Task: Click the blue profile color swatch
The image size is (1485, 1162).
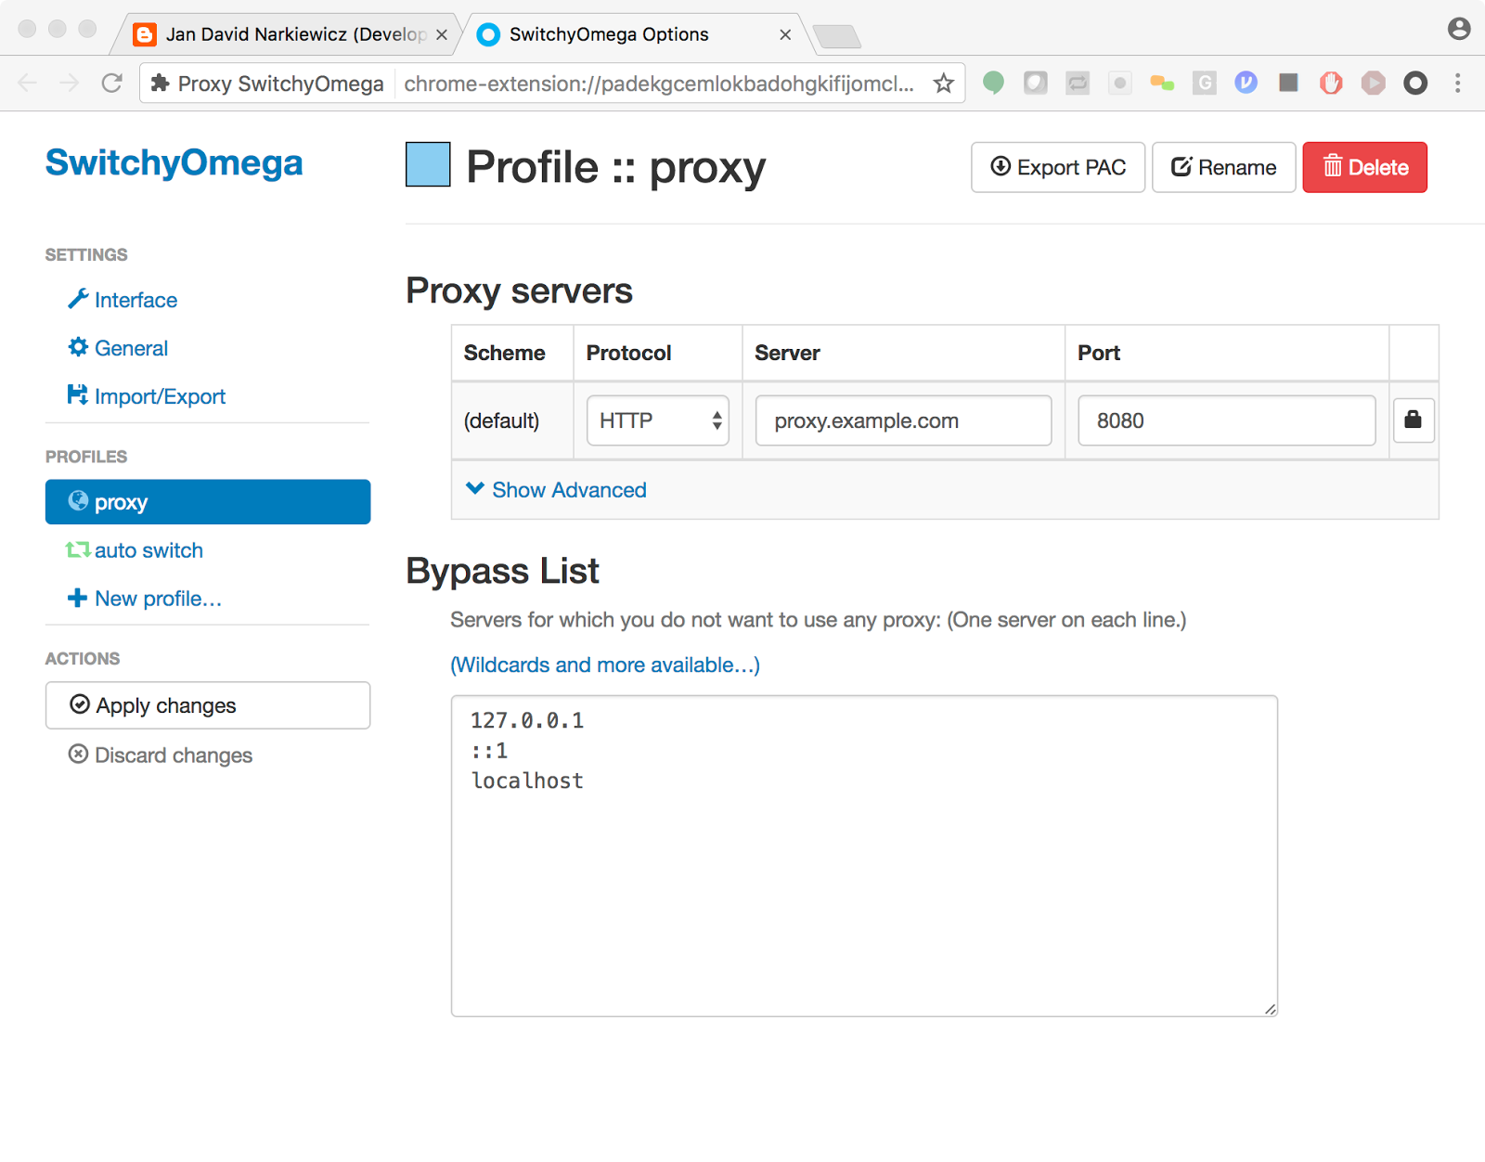Action: coord(428,165)
